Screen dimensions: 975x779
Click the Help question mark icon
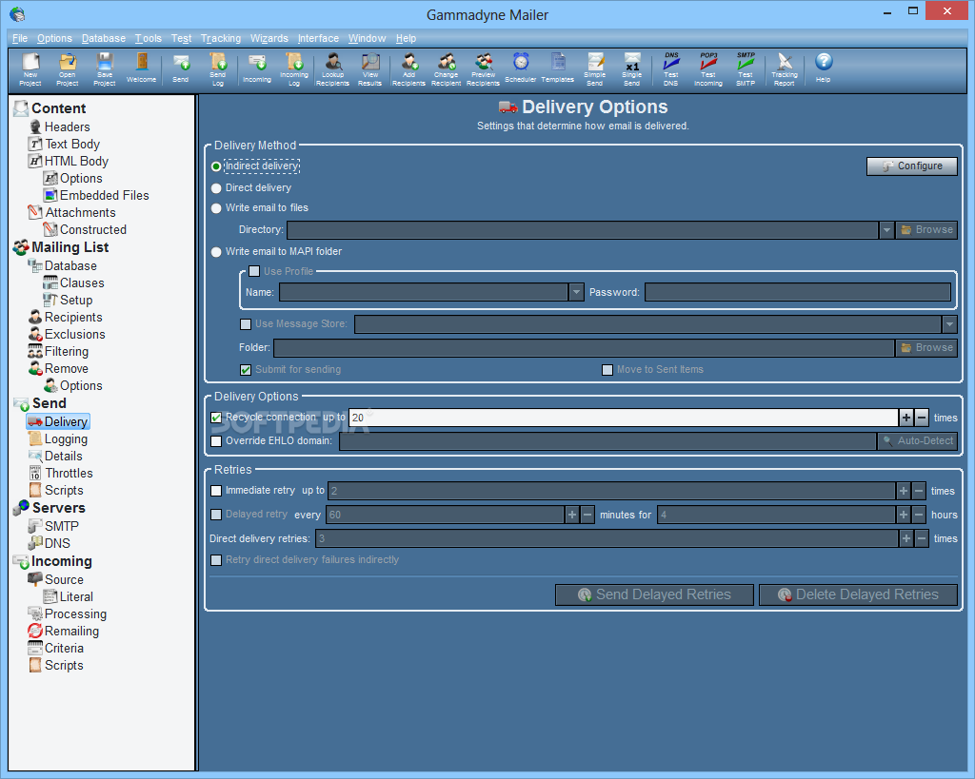tap(824, 68)
